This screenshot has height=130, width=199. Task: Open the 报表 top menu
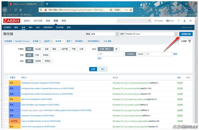pyautogui.click(x=48, y=21)
